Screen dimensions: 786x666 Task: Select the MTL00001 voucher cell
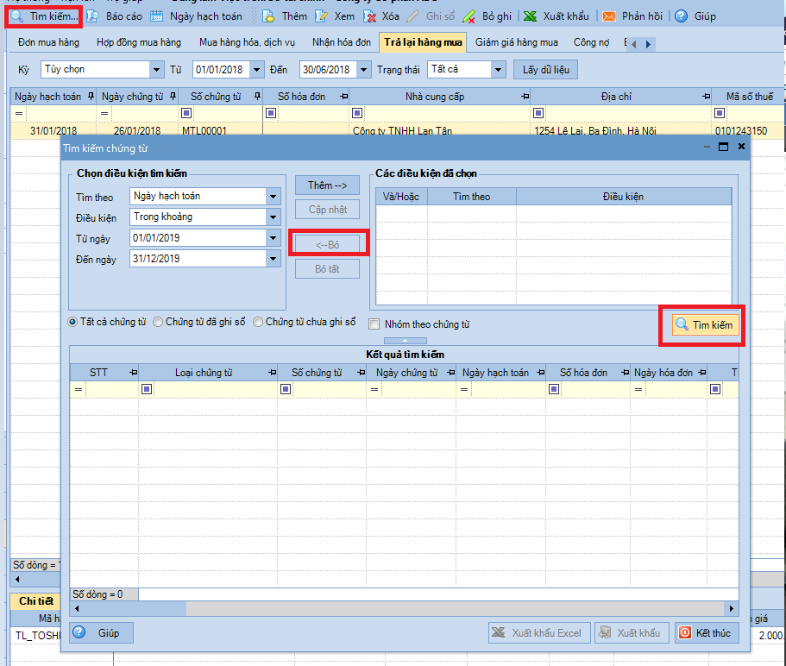[221, 131]
